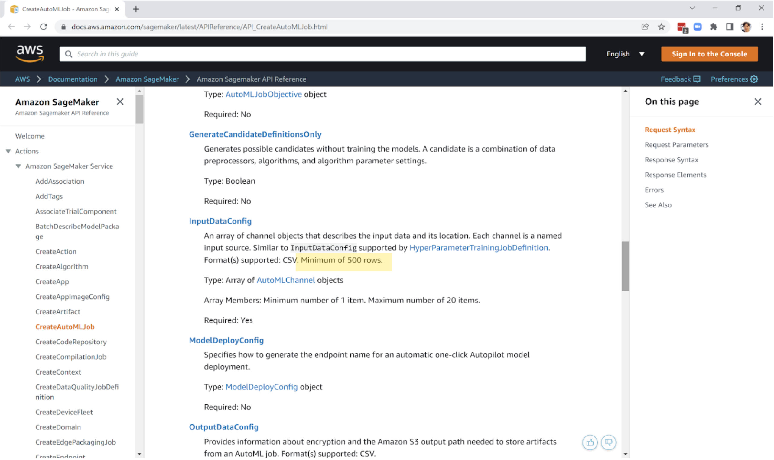Click the share page icon in address bar

coord(645,27)
